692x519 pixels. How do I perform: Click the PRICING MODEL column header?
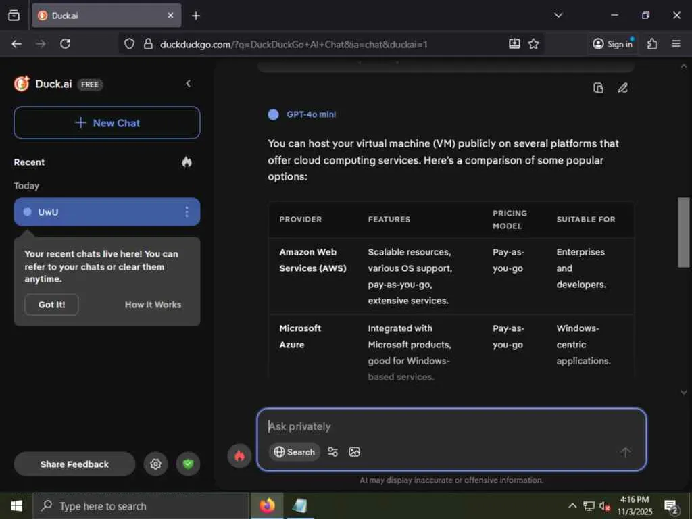510,220
